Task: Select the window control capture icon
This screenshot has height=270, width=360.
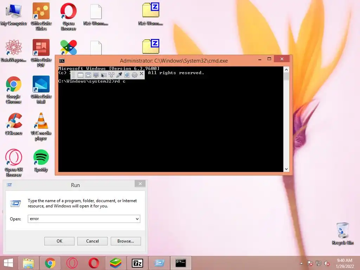Action: tap(88, 75)
